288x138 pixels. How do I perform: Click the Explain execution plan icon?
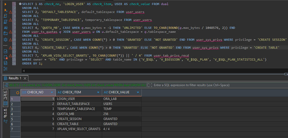point(6,22)
